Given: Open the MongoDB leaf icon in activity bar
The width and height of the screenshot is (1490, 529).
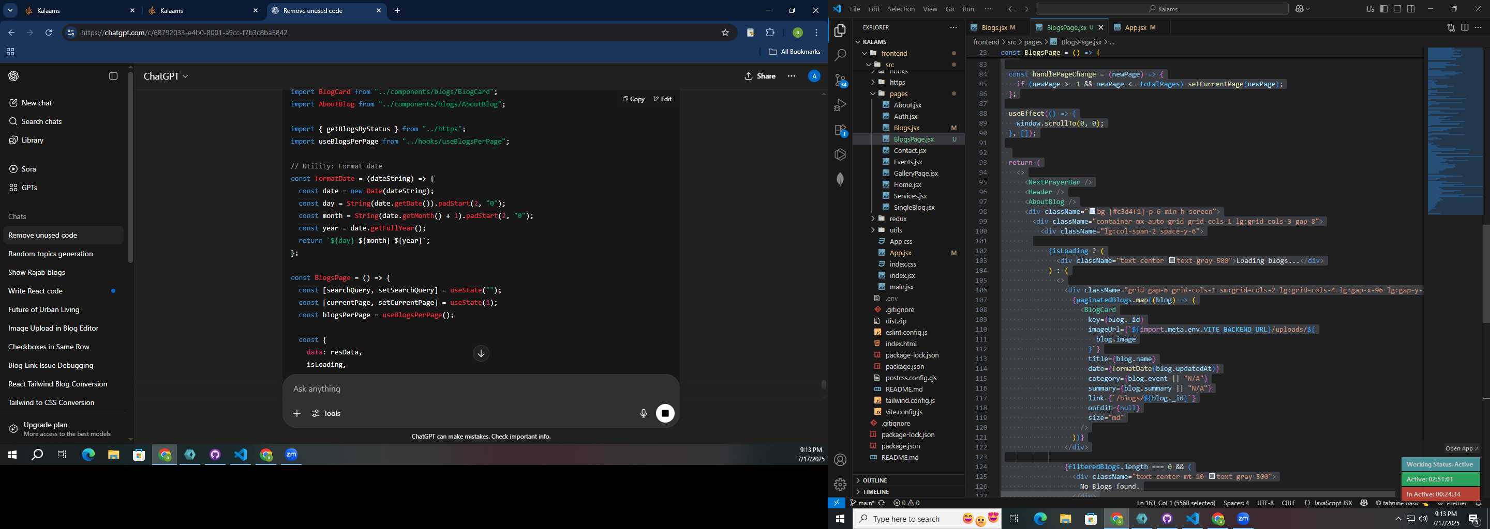Looking at the screenshot, I should [840, 179].
